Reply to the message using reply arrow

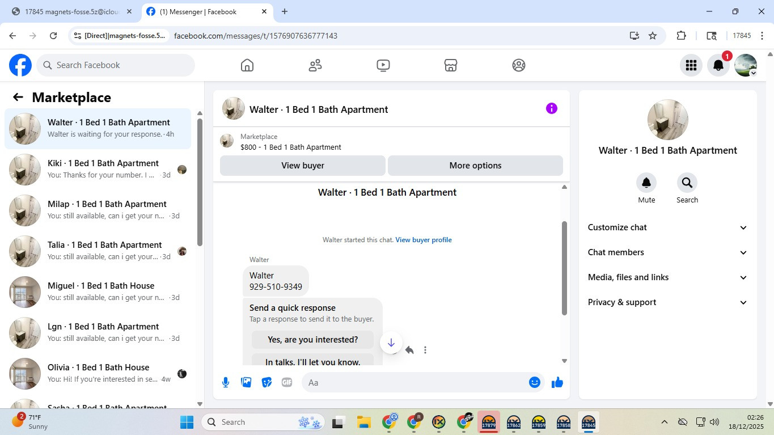(x=409, y=350)
